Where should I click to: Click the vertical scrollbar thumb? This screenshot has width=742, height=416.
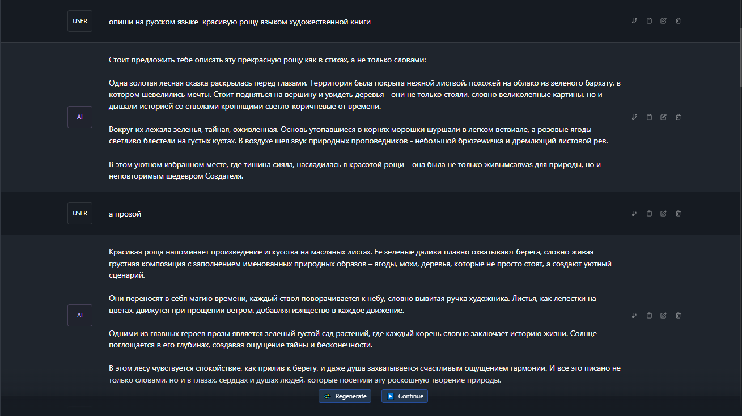(x=738, y=45)
